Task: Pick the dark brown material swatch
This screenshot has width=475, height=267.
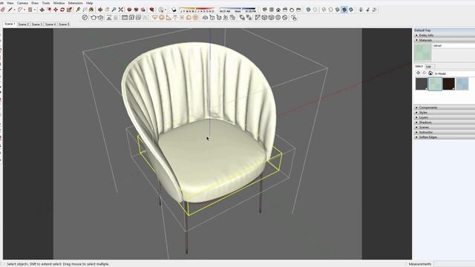Action: click(449, 84)
